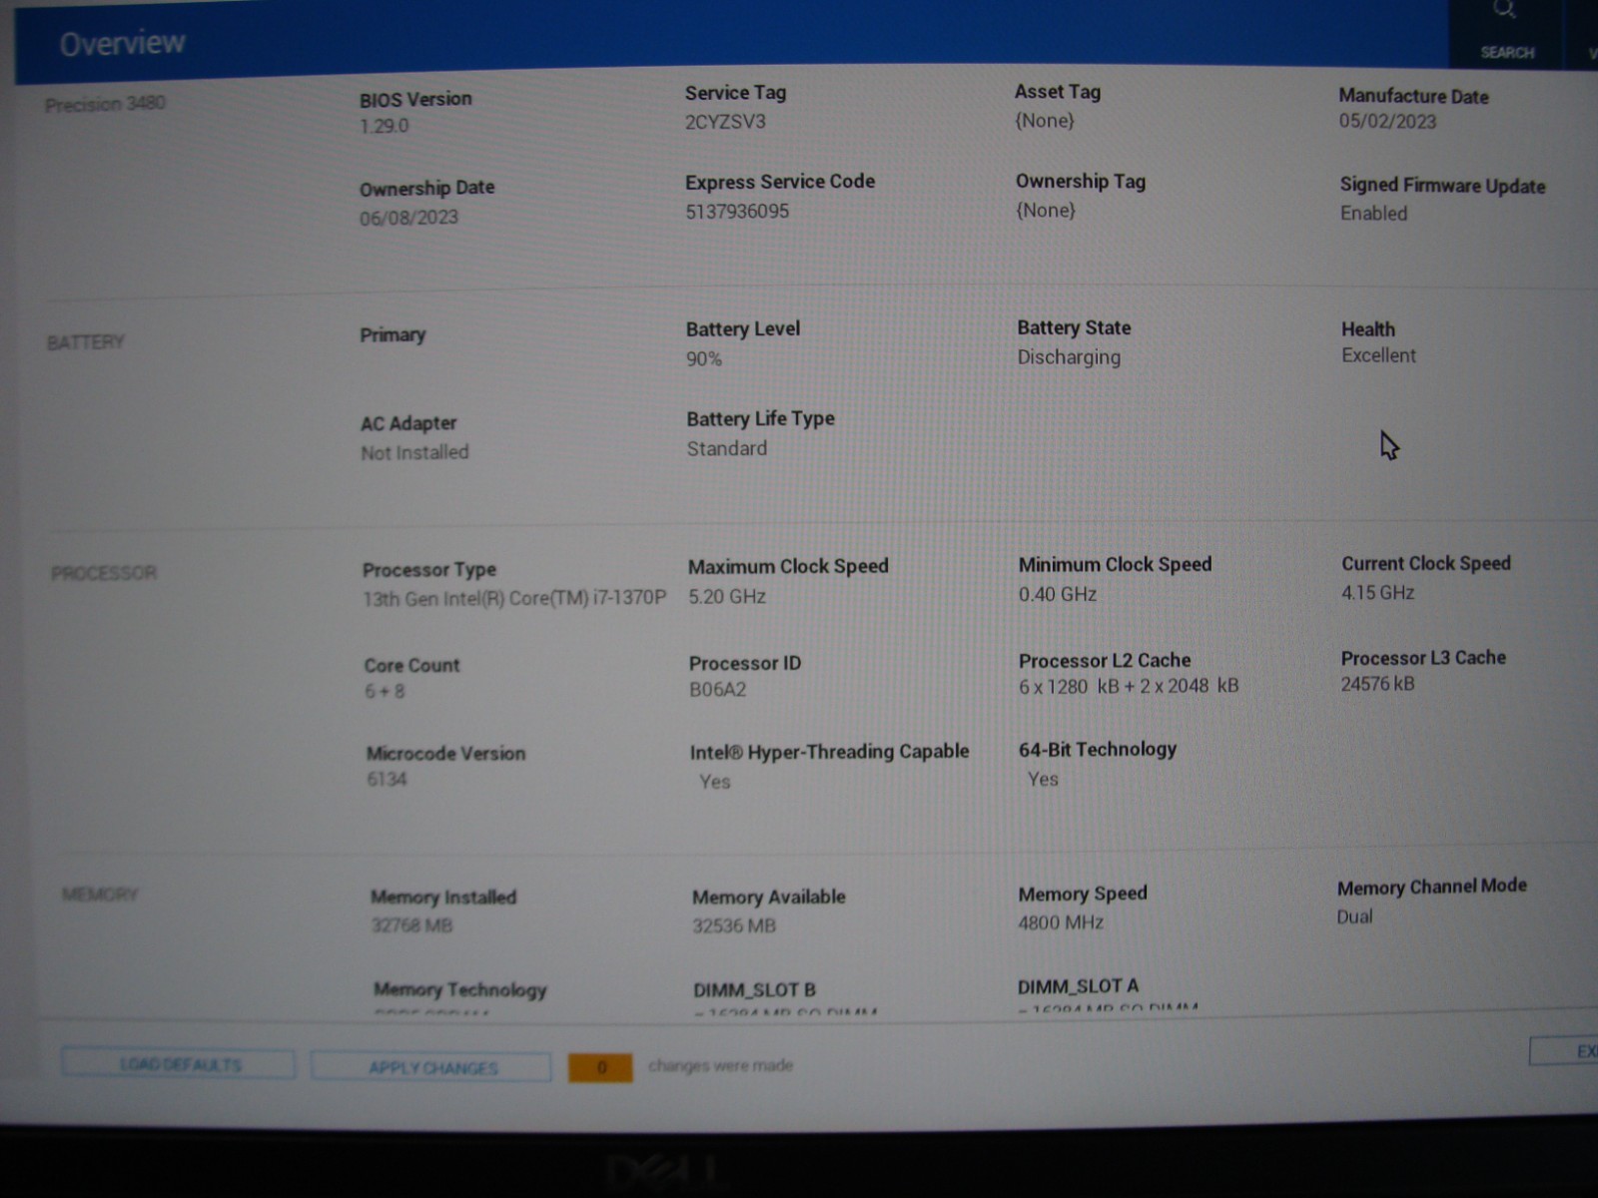
Task: Select 64-Bit Technology Yes value
Action: [1043, 779]
